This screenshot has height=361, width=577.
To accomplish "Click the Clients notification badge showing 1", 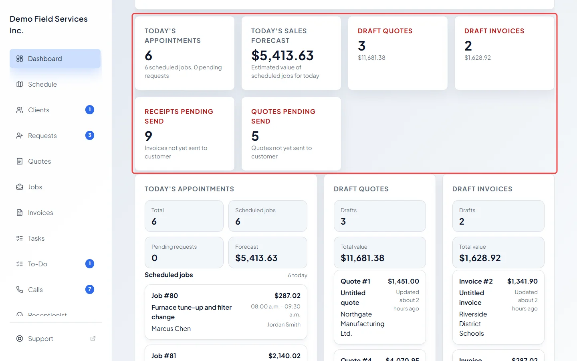I will 90,110.
